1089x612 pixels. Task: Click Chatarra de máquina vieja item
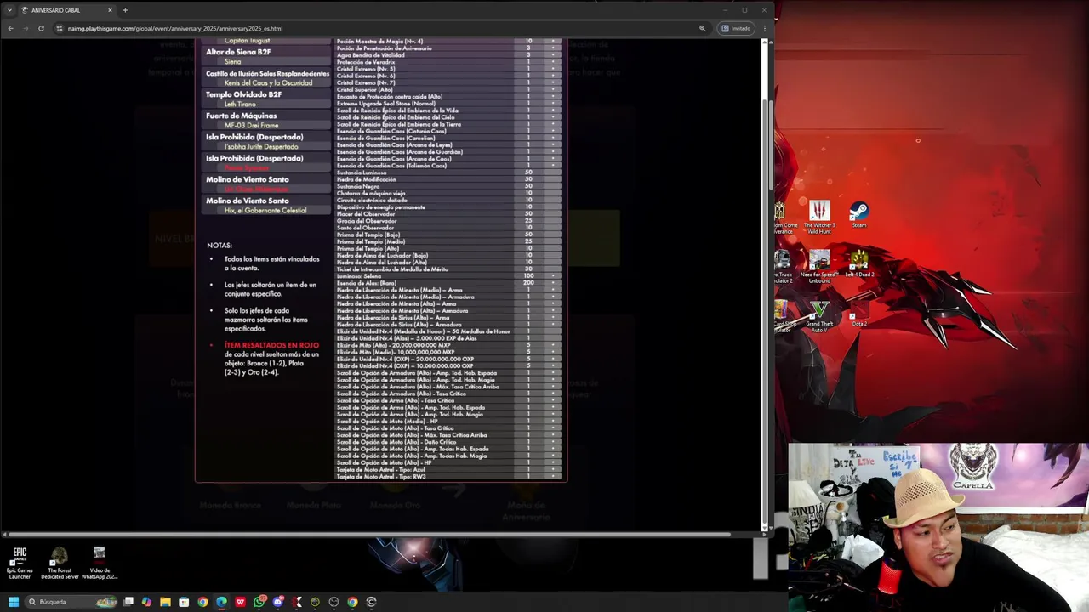coord(371,194)
